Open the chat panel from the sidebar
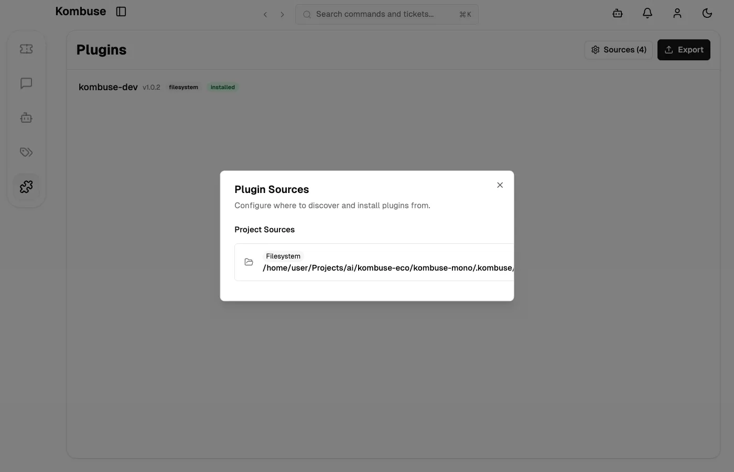 [x=26, y=83]
